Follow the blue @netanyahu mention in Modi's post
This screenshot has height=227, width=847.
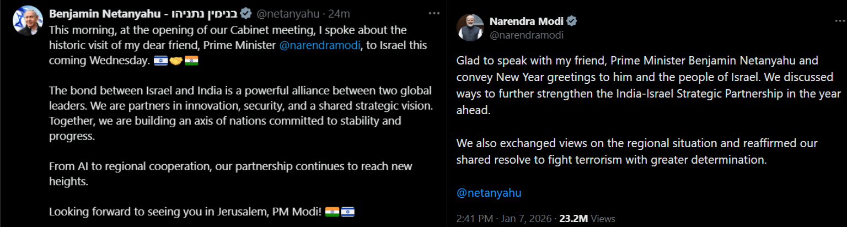[489, 193]
